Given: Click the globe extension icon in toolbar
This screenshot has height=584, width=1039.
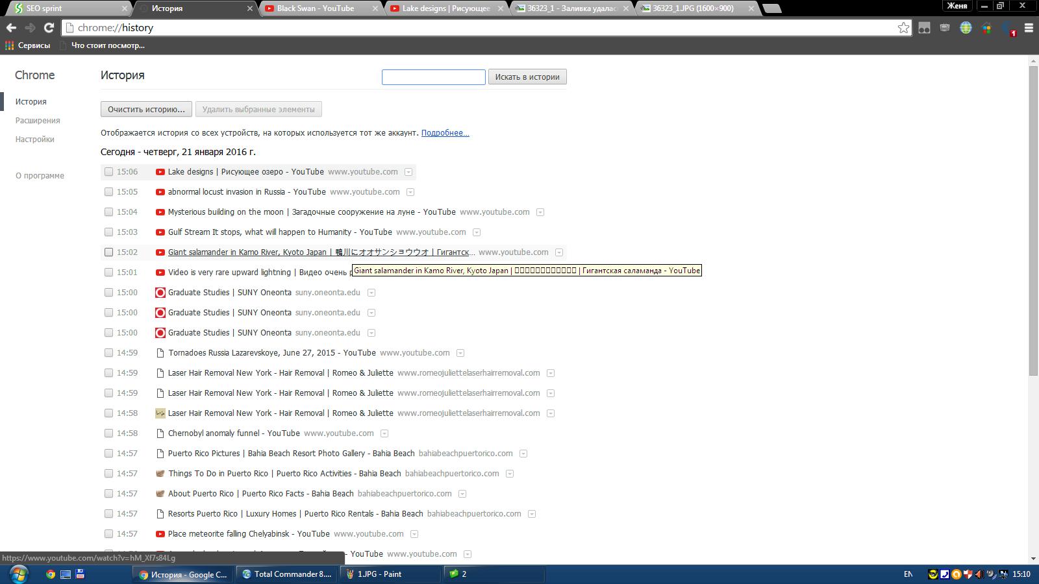Looking at the screenshot, I should (x=966, y=28).
